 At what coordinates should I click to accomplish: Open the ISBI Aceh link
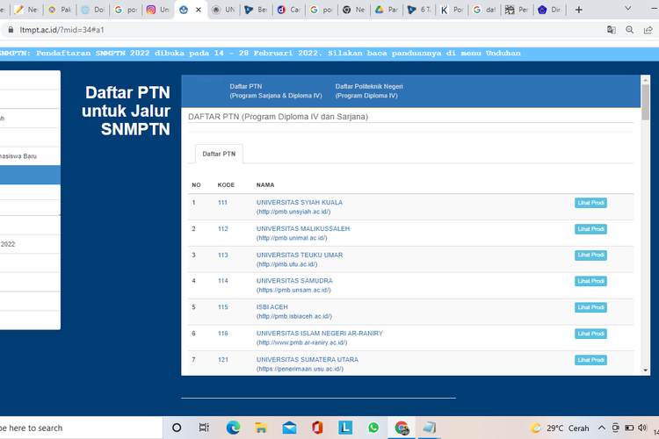pos(272,307)
